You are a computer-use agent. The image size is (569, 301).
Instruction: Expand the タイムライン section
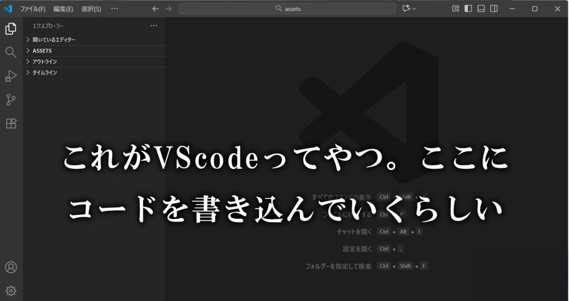pyautogui.click(x=44, y=73)
